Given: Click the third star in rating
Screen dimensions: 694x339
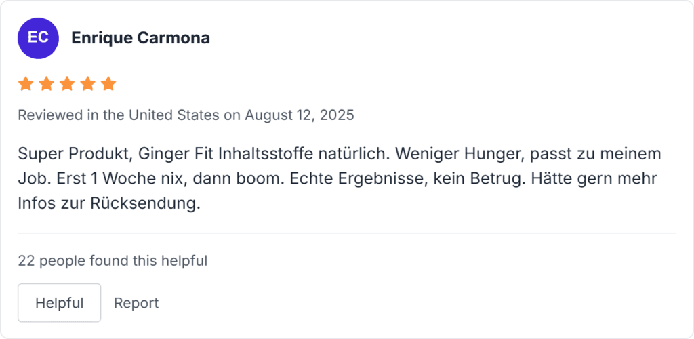Looking at the screenshot, I should [x=67, y=84].
